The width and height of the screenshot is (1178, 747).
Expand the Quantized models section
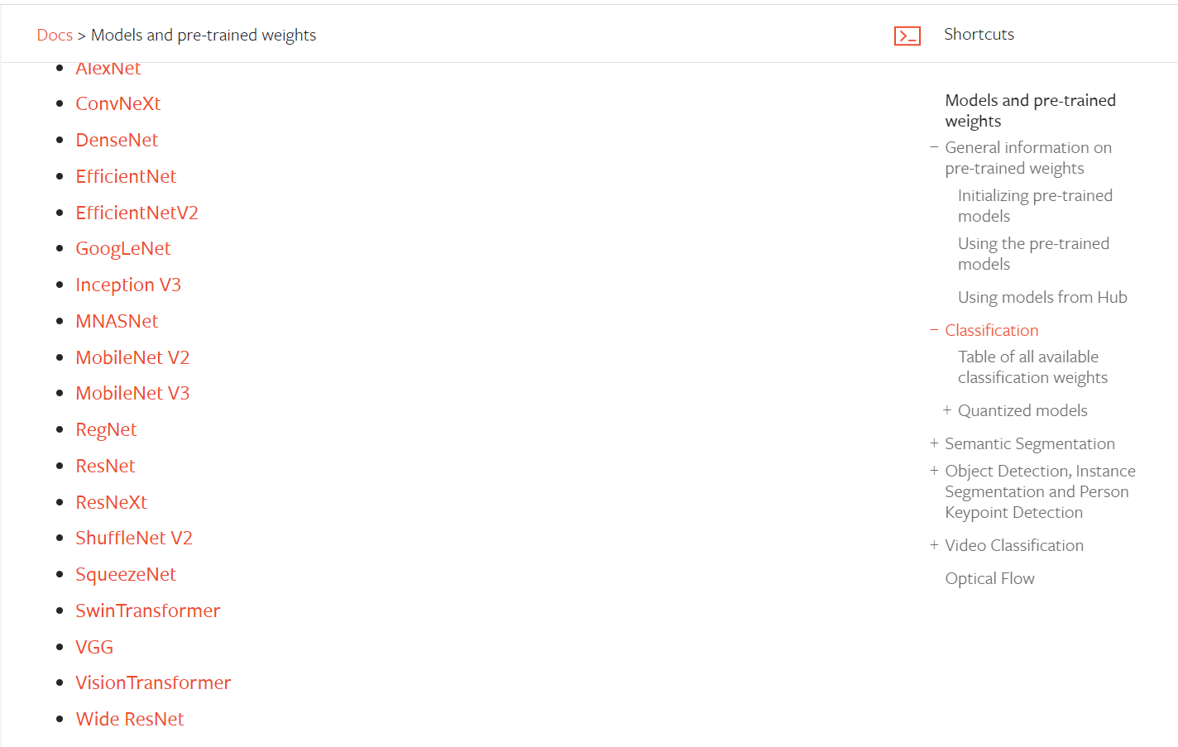tap(947, 410)
